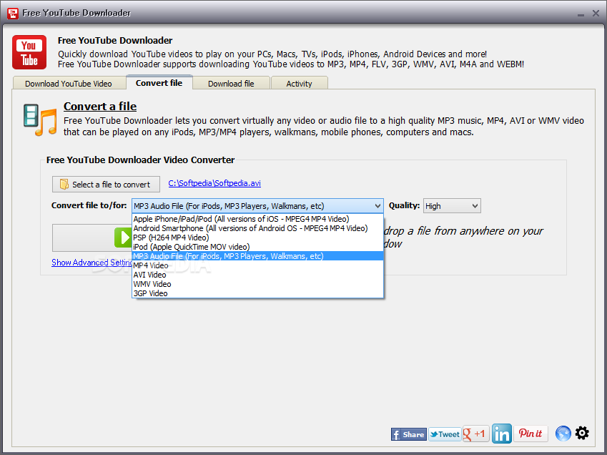The image size is (607, 455).
Task: Choose Apple iPhone/iPad/iPod option
Action: [257, 219]
